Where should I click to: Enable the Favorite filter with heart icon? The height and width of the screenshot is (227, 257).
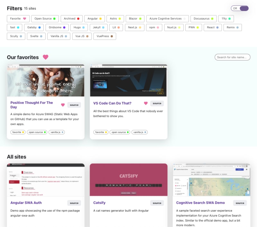(18, 19)
